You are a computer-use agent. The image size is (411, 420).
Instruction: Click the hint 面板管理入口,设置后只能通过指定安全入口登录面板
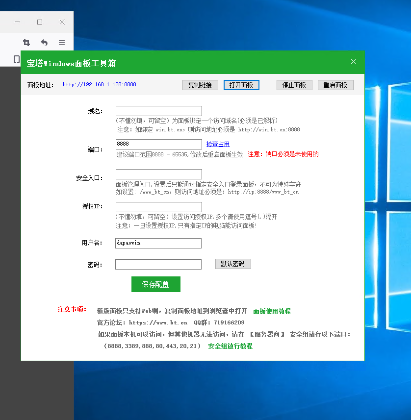[185, 184]
